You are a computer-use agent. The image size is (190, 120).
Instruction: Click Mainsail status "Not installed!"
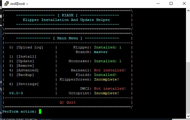pos(110,70)
